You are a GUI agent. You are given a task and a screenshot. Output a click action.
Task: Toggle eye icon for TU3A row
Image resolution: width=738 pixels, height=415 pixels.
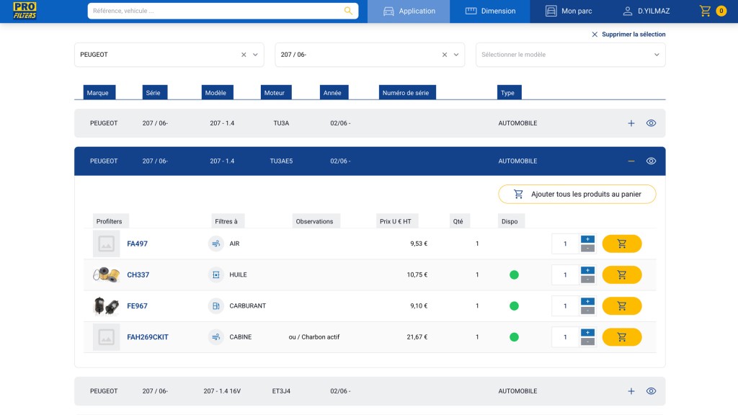click(651, 123)
